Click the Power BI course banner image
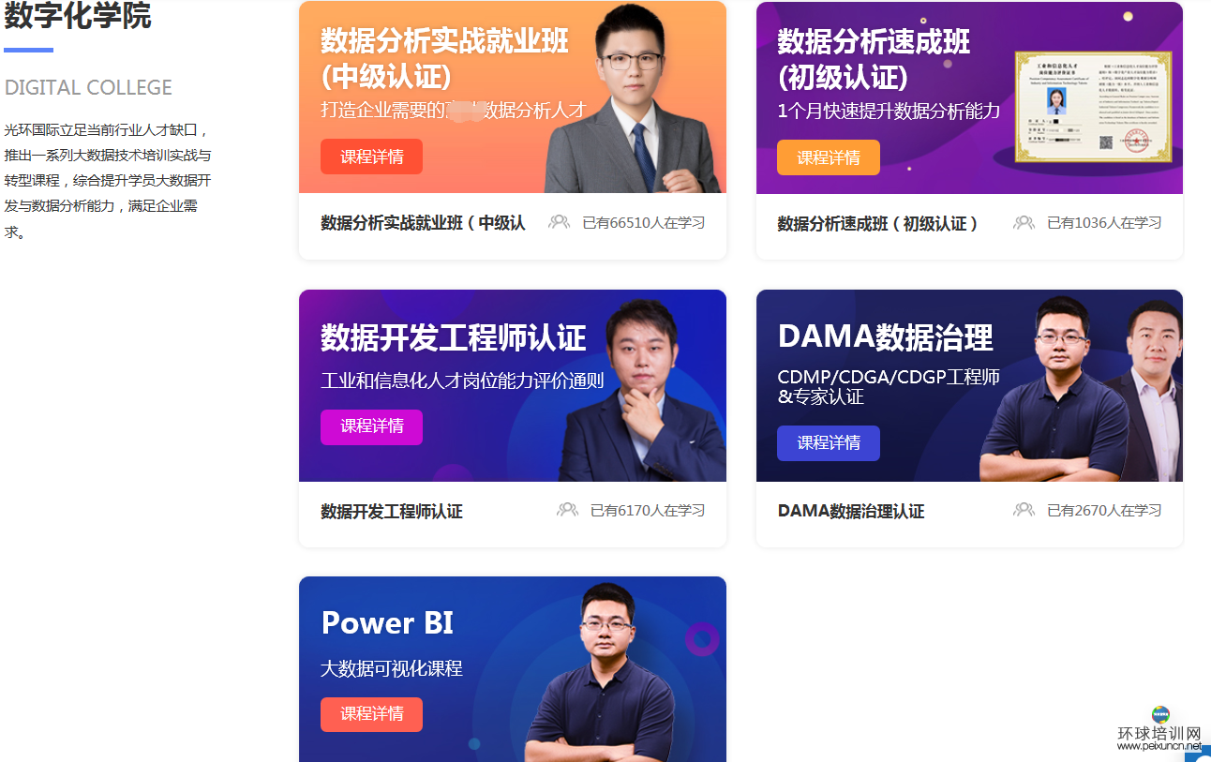1211x762 pixels. coord(513,669)
